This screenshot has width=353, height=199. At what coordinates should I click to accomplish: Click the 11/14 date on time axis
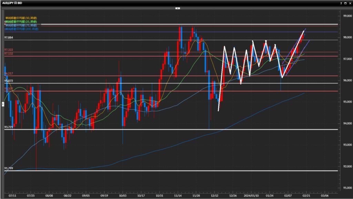[178, 195]
